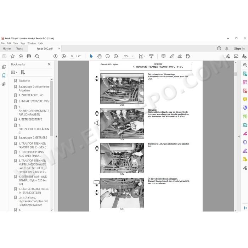The image size is (248, 248).
Task: Open Create PDF tool in right pane
Action: click(245, 91)
